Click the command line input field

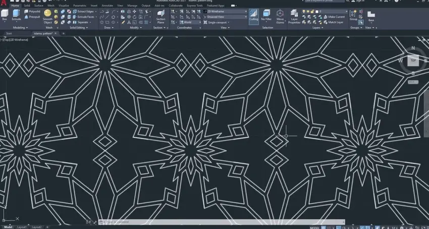pos(222,222)
